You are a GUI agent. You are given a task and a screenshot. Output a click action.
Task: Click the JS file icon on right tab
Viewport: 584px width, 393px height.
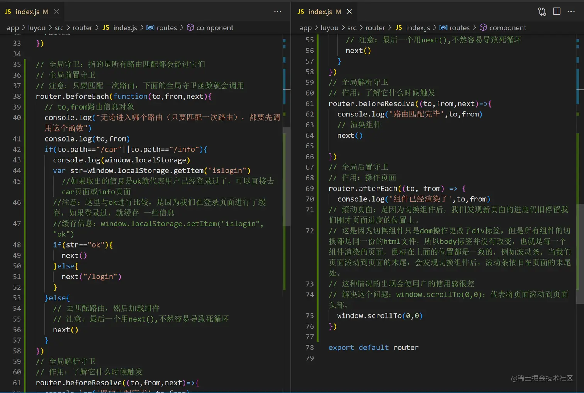[x=300, y=12]
